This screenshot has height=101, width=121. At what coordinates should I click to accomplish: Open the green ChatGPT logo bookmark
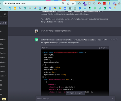tap(75, 8)
